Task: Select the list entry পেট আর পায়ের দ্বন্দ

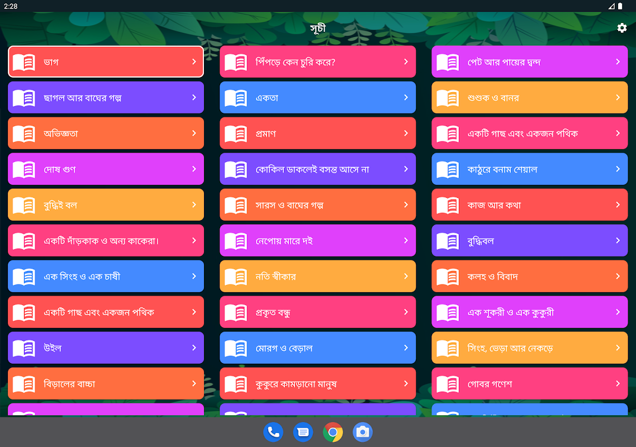Action: coord(530,61)
